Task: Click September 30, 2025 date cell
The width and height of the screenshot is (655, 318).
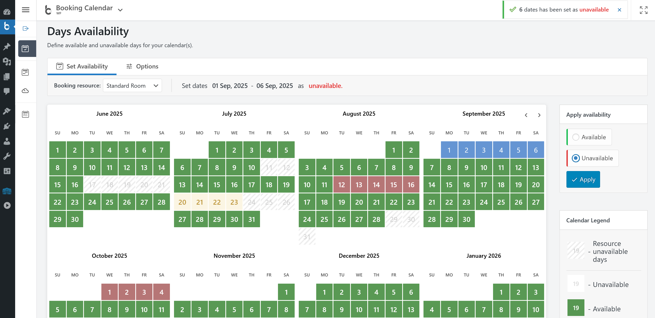Action: (466, 219)
